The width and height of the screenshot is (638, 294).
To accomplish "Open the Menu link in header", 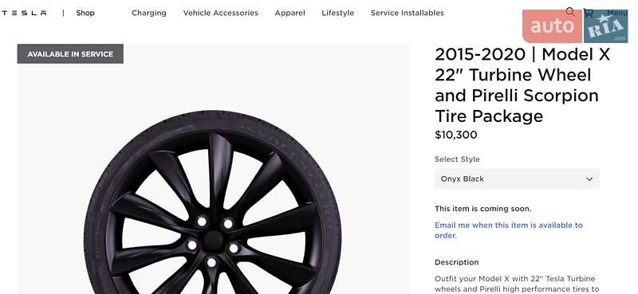I will pyautogui.click(x=616, y=13).
